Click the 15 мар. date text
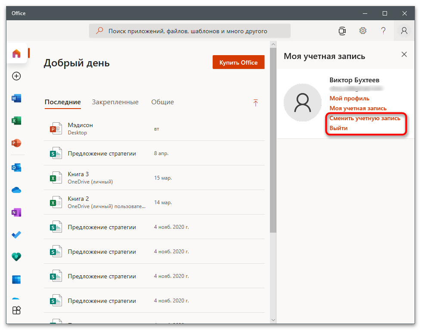Image resolution: width=421 pixels, height=330 pixels. (163, 178)
